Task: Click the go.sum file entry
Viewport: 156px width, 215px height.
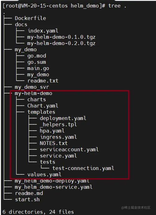Action: 37,62
